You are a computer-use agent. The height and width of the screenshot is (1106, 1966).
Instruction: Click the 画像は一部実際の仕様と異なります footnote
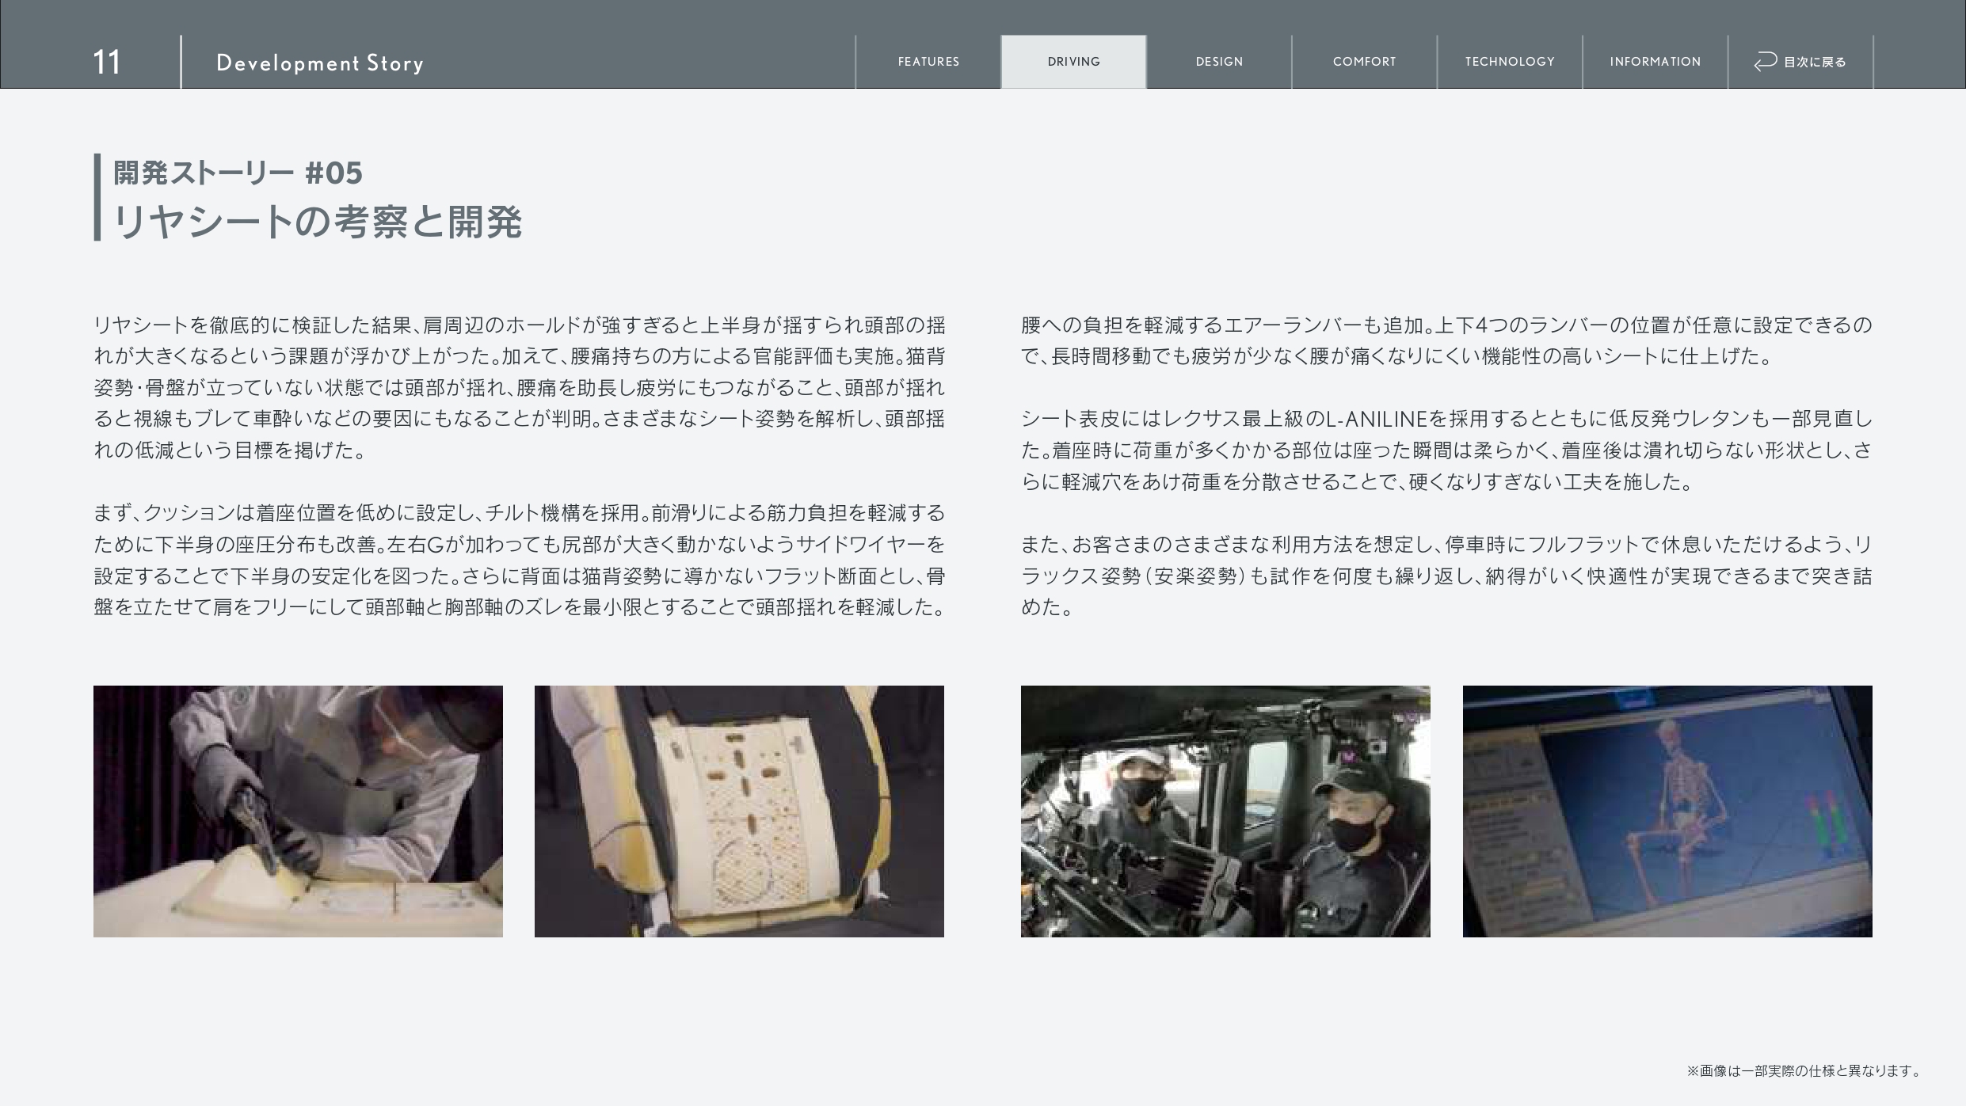click(1804, 1070)
